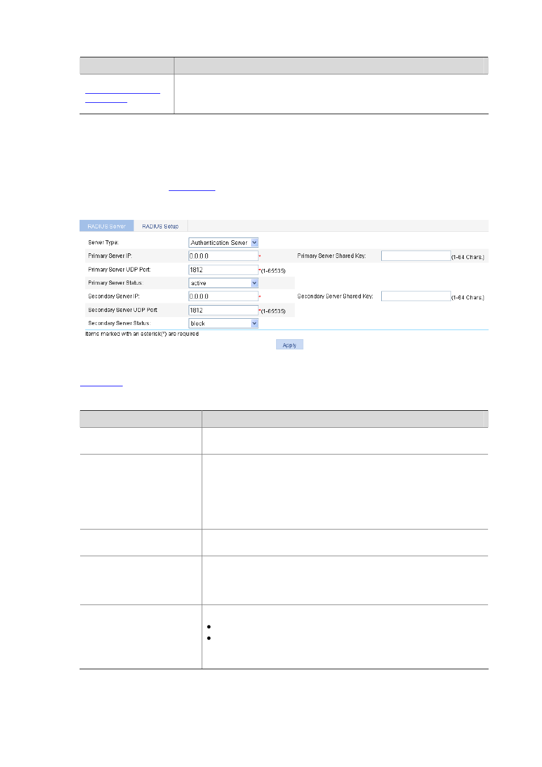Click the Primary Server IP field
The image size is (542, 767).
[223, 256]
